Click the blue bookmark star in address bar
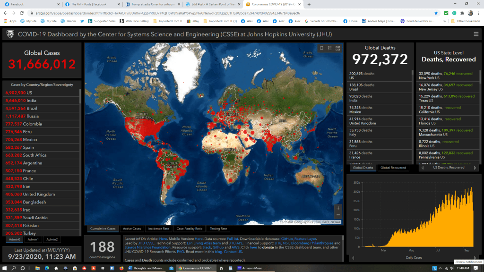Image resolution: width=484 pixels, height=272 pixels. (x=436, y=13)
